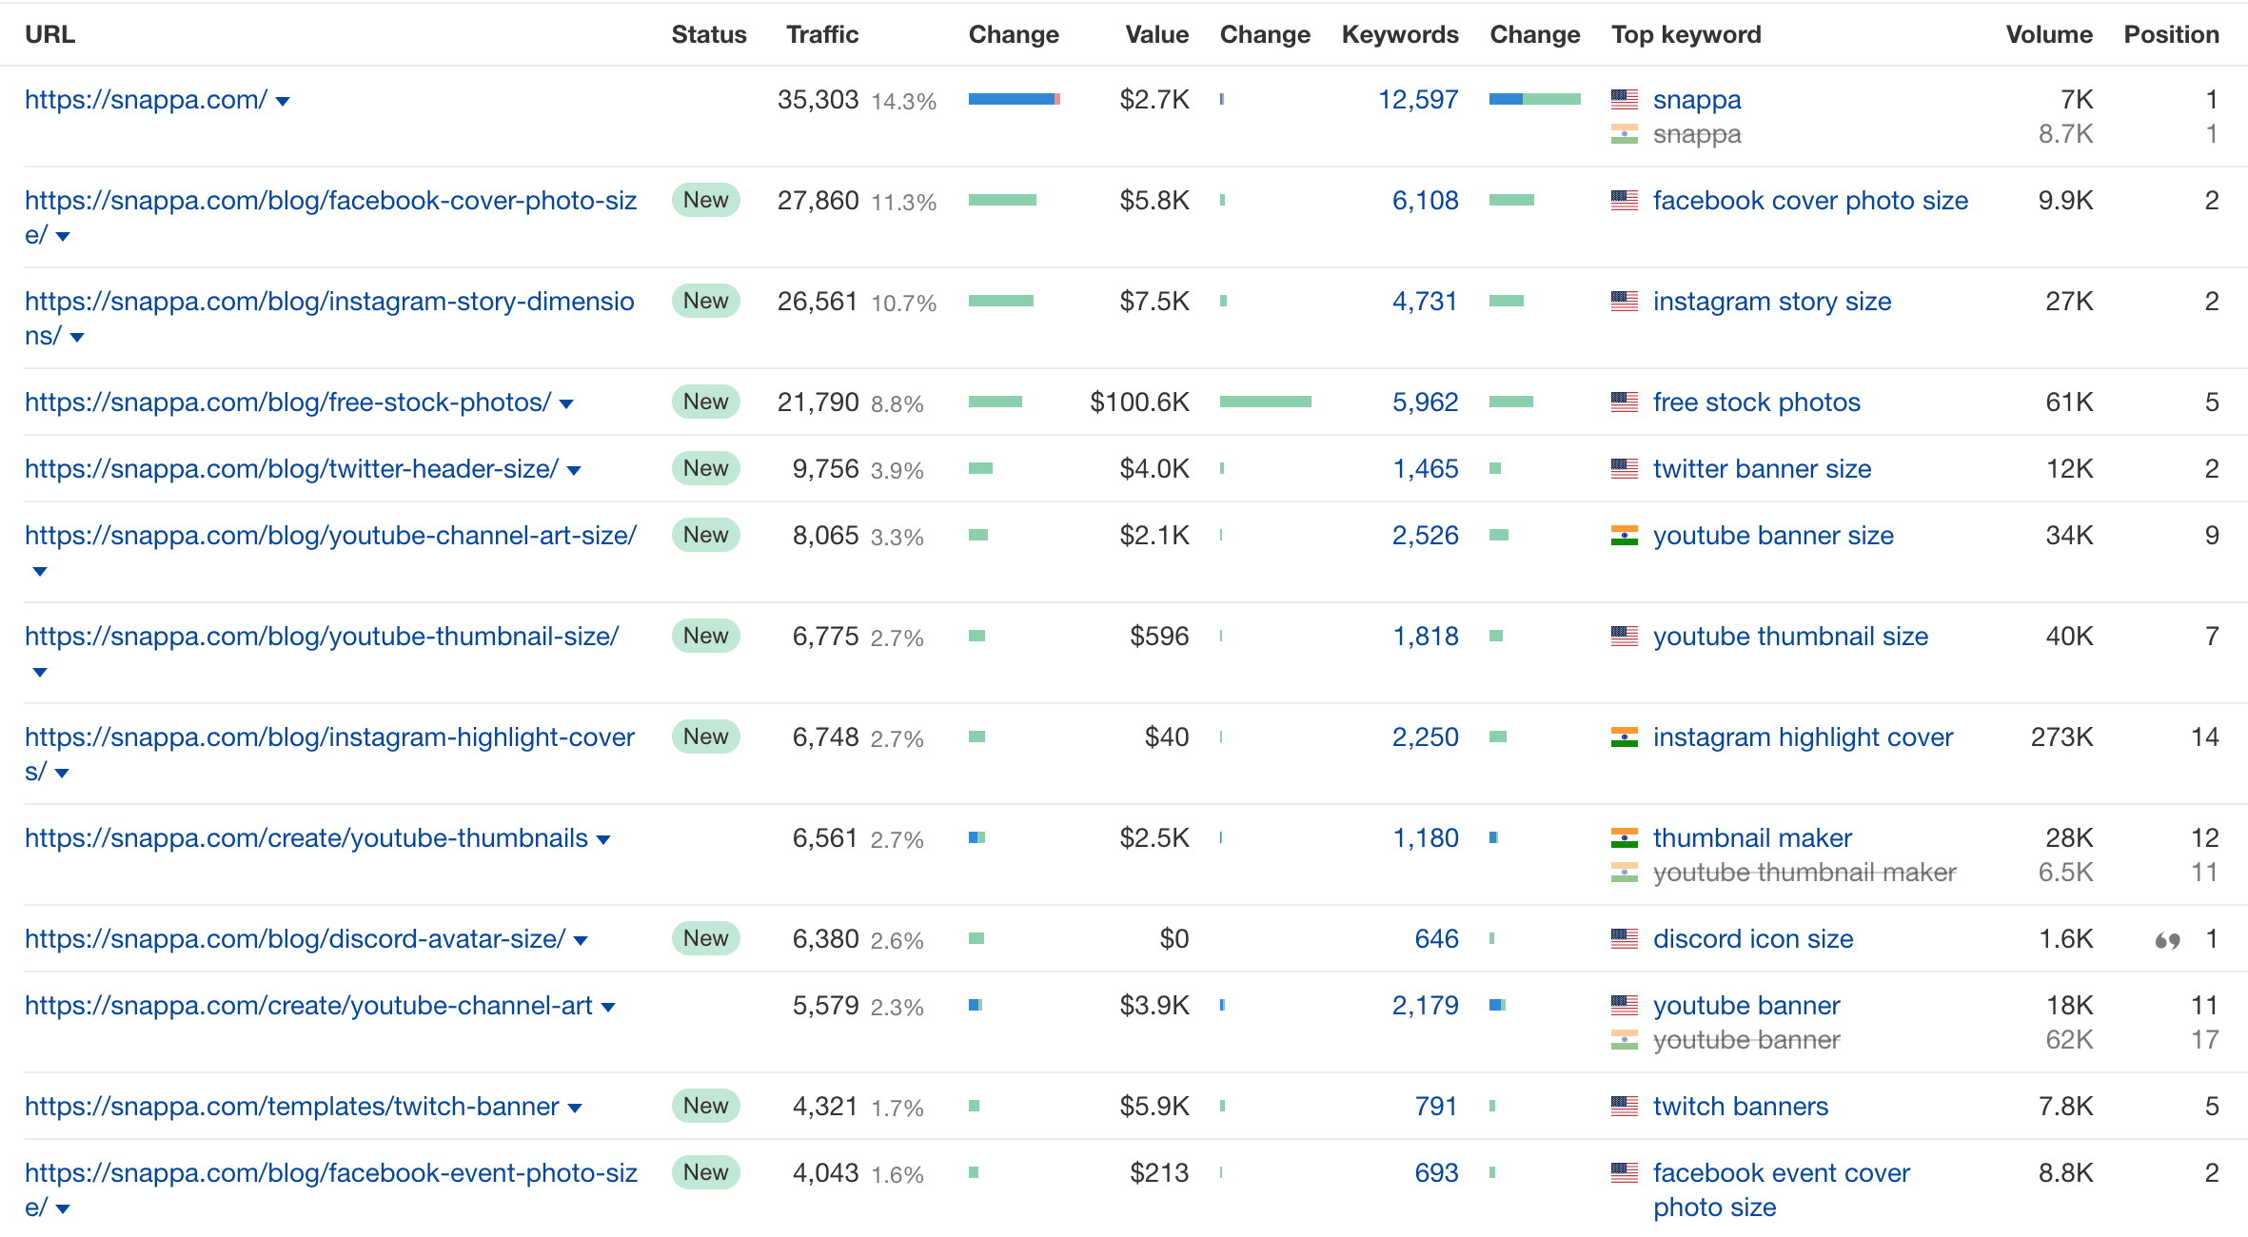Click India flag icon beside 'thumbnail maker'
The width and height of the screenshot is (2248, 1237).
[1625, 837]
